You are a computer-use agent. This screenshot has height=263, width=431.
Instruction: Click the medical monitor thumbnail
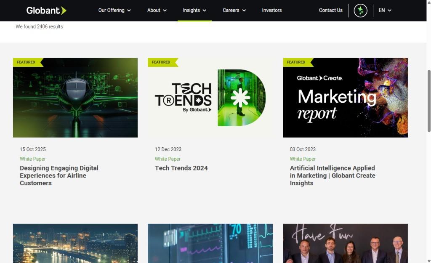210,243
